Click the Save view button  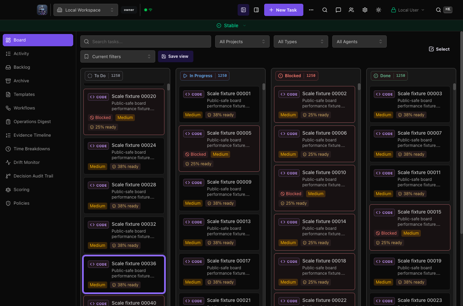click(176, 56)
